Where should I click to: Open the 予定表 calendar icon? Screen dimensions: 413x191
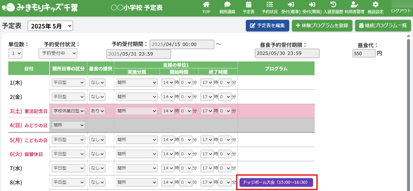pos(249,5)
